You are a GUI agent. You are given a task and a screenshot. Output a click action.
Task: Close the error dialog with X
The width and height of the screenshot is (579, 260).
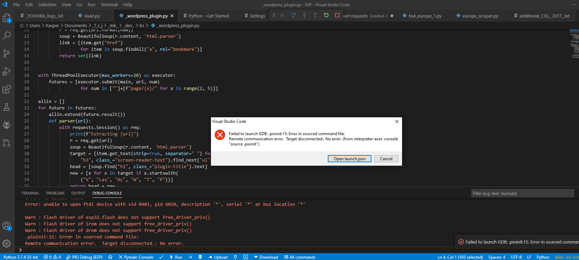click(x=397, y=121)
